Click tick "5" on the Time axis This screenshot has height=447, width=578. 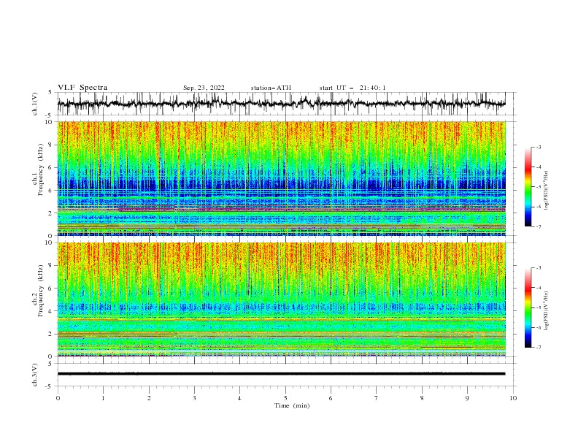(x=285, y=398)
